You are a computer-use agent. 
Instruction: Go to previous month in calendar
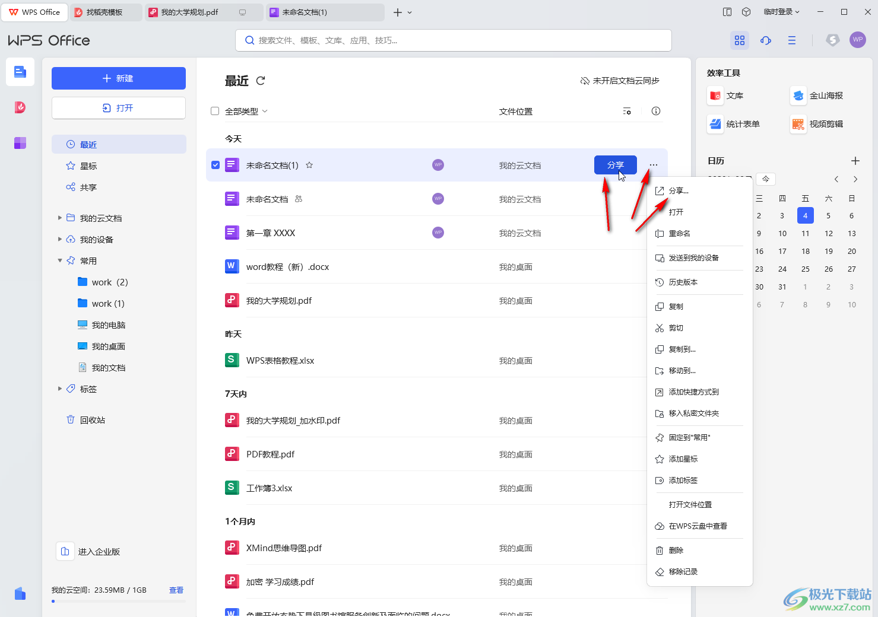pyautogui.click(x=836, y=179)
